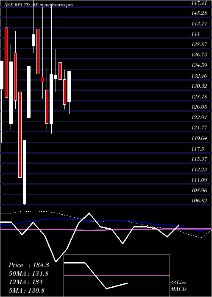Viewport: 212px width, 297px height.
Task: Select the 141 price level label
Action: pos(196,34)
